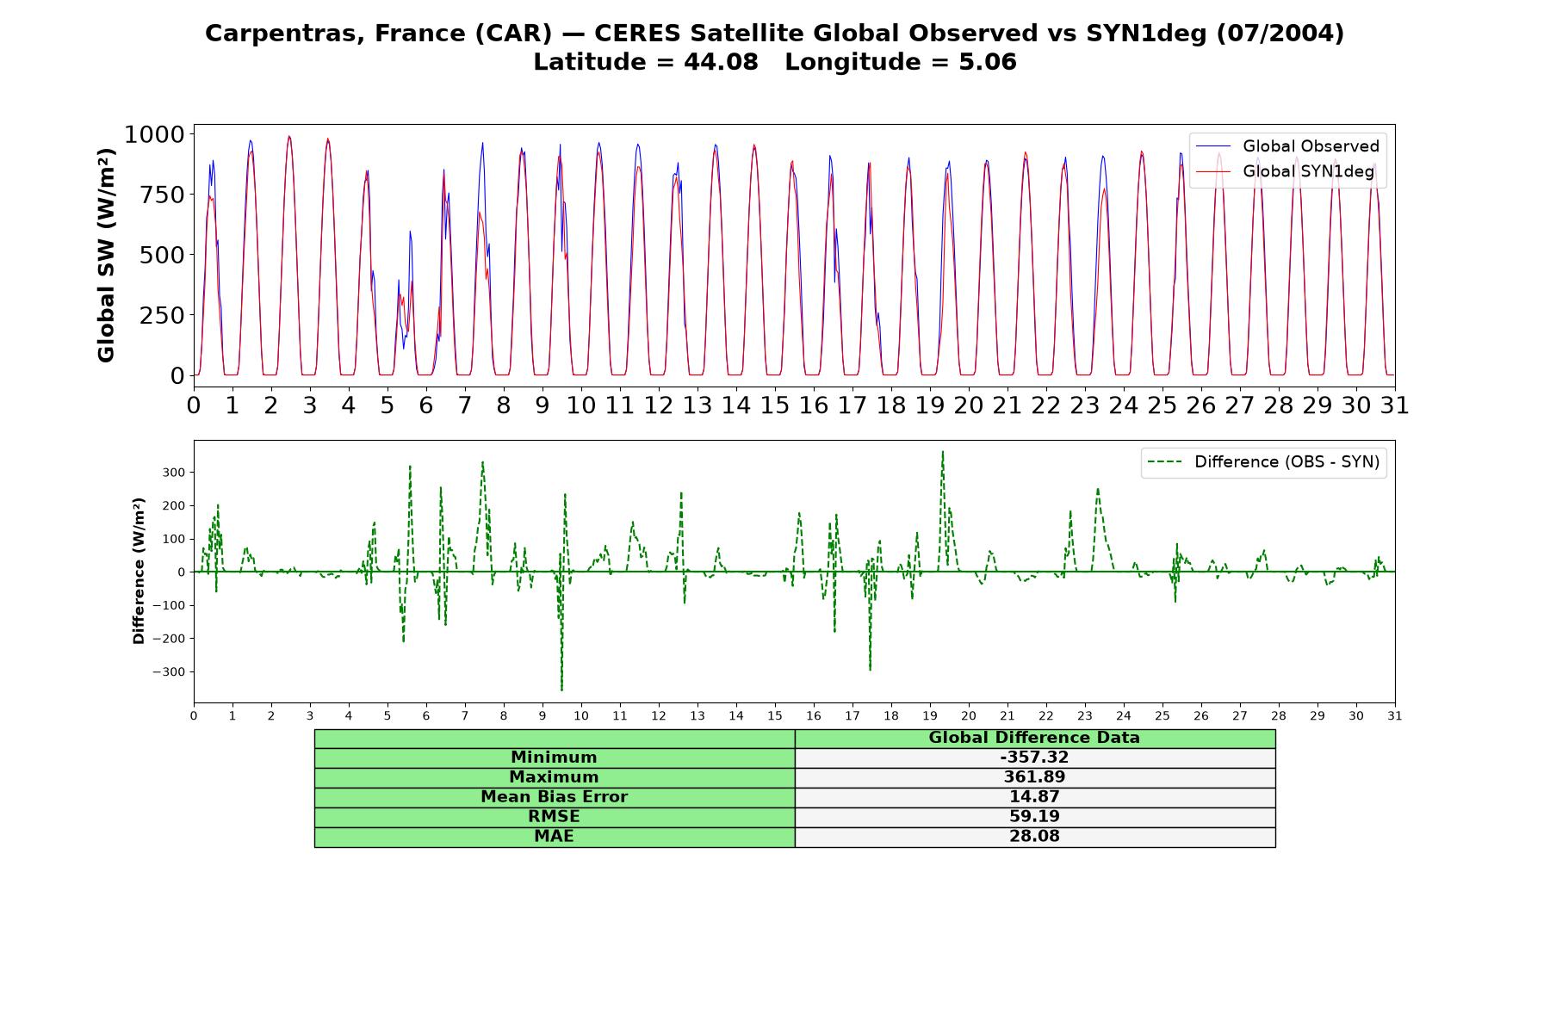This screenshot has height=1033, width=1550.
Task: Click the 1000 tick on top chart
Action: coord(154,134)
